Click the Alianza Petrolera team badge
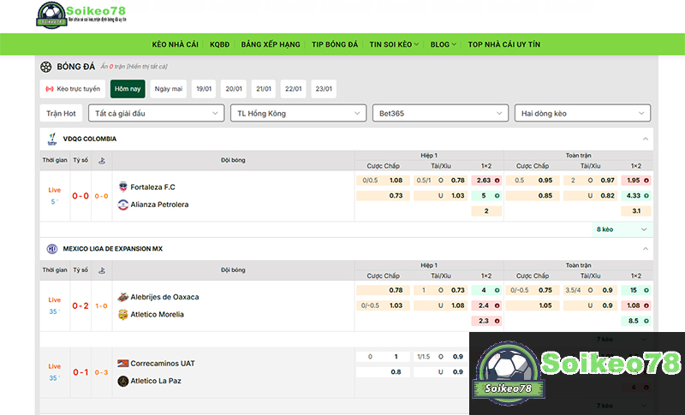Viewport: 685px width, 415px height. point(123,205)
